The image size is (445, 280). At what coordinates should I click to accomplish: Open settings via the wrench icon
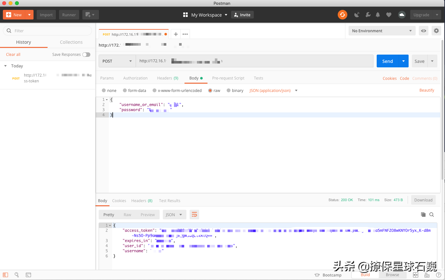368,15
